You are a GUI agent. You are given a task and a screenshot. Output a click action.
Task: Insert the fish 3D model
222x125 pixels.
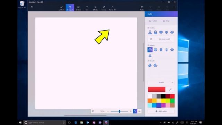[172, 32]
